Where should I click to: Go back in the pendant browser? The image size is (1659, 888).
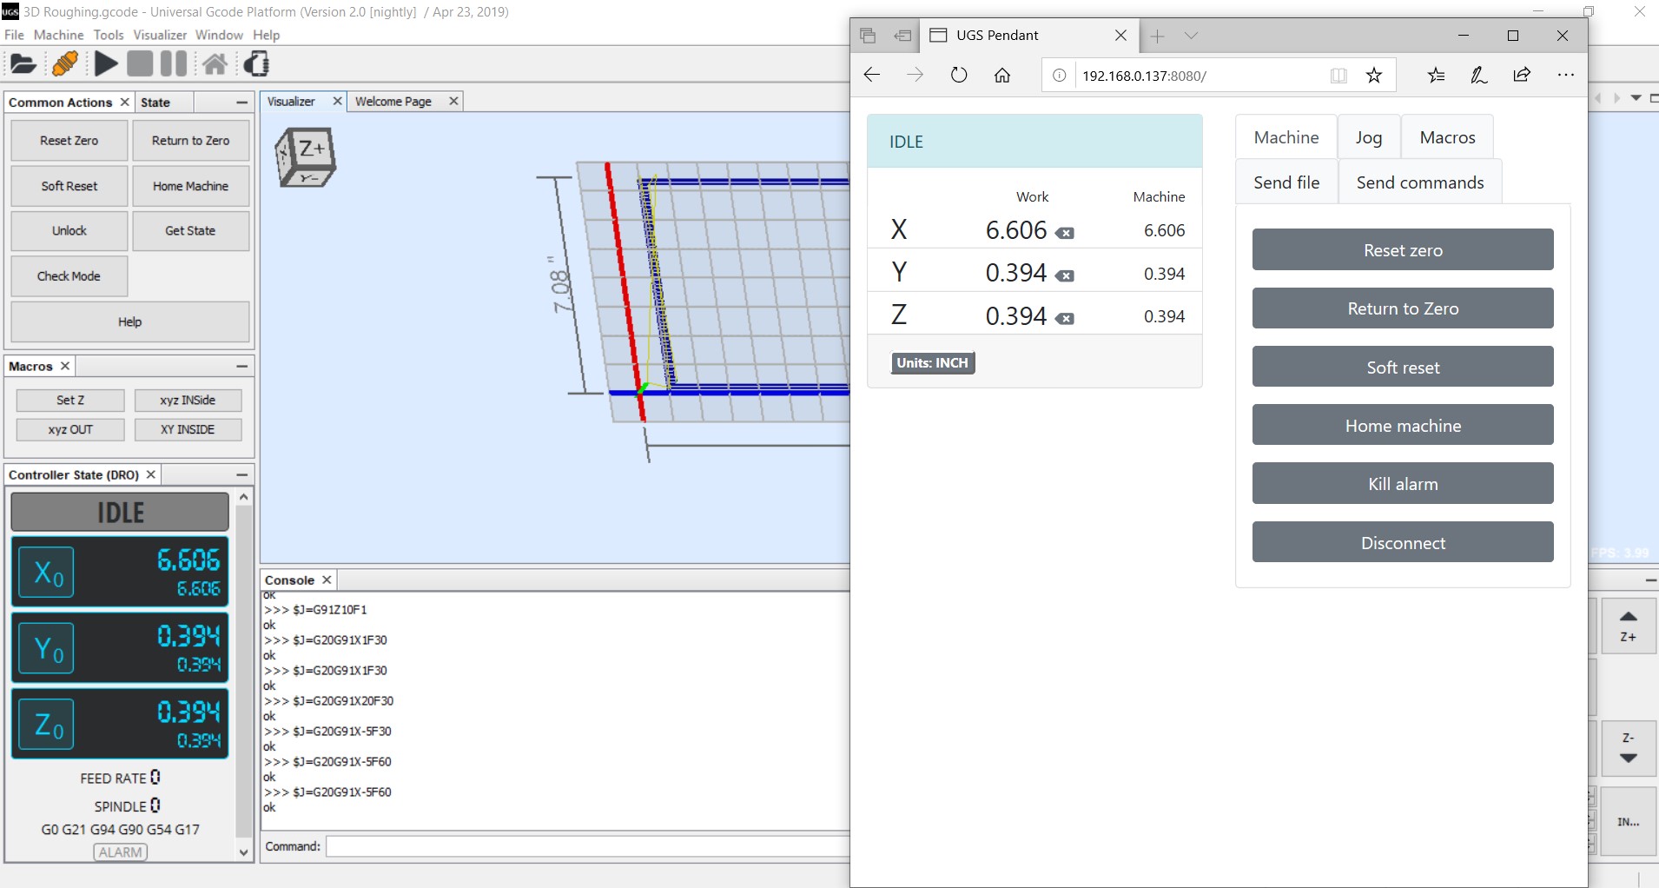[872, 75]
